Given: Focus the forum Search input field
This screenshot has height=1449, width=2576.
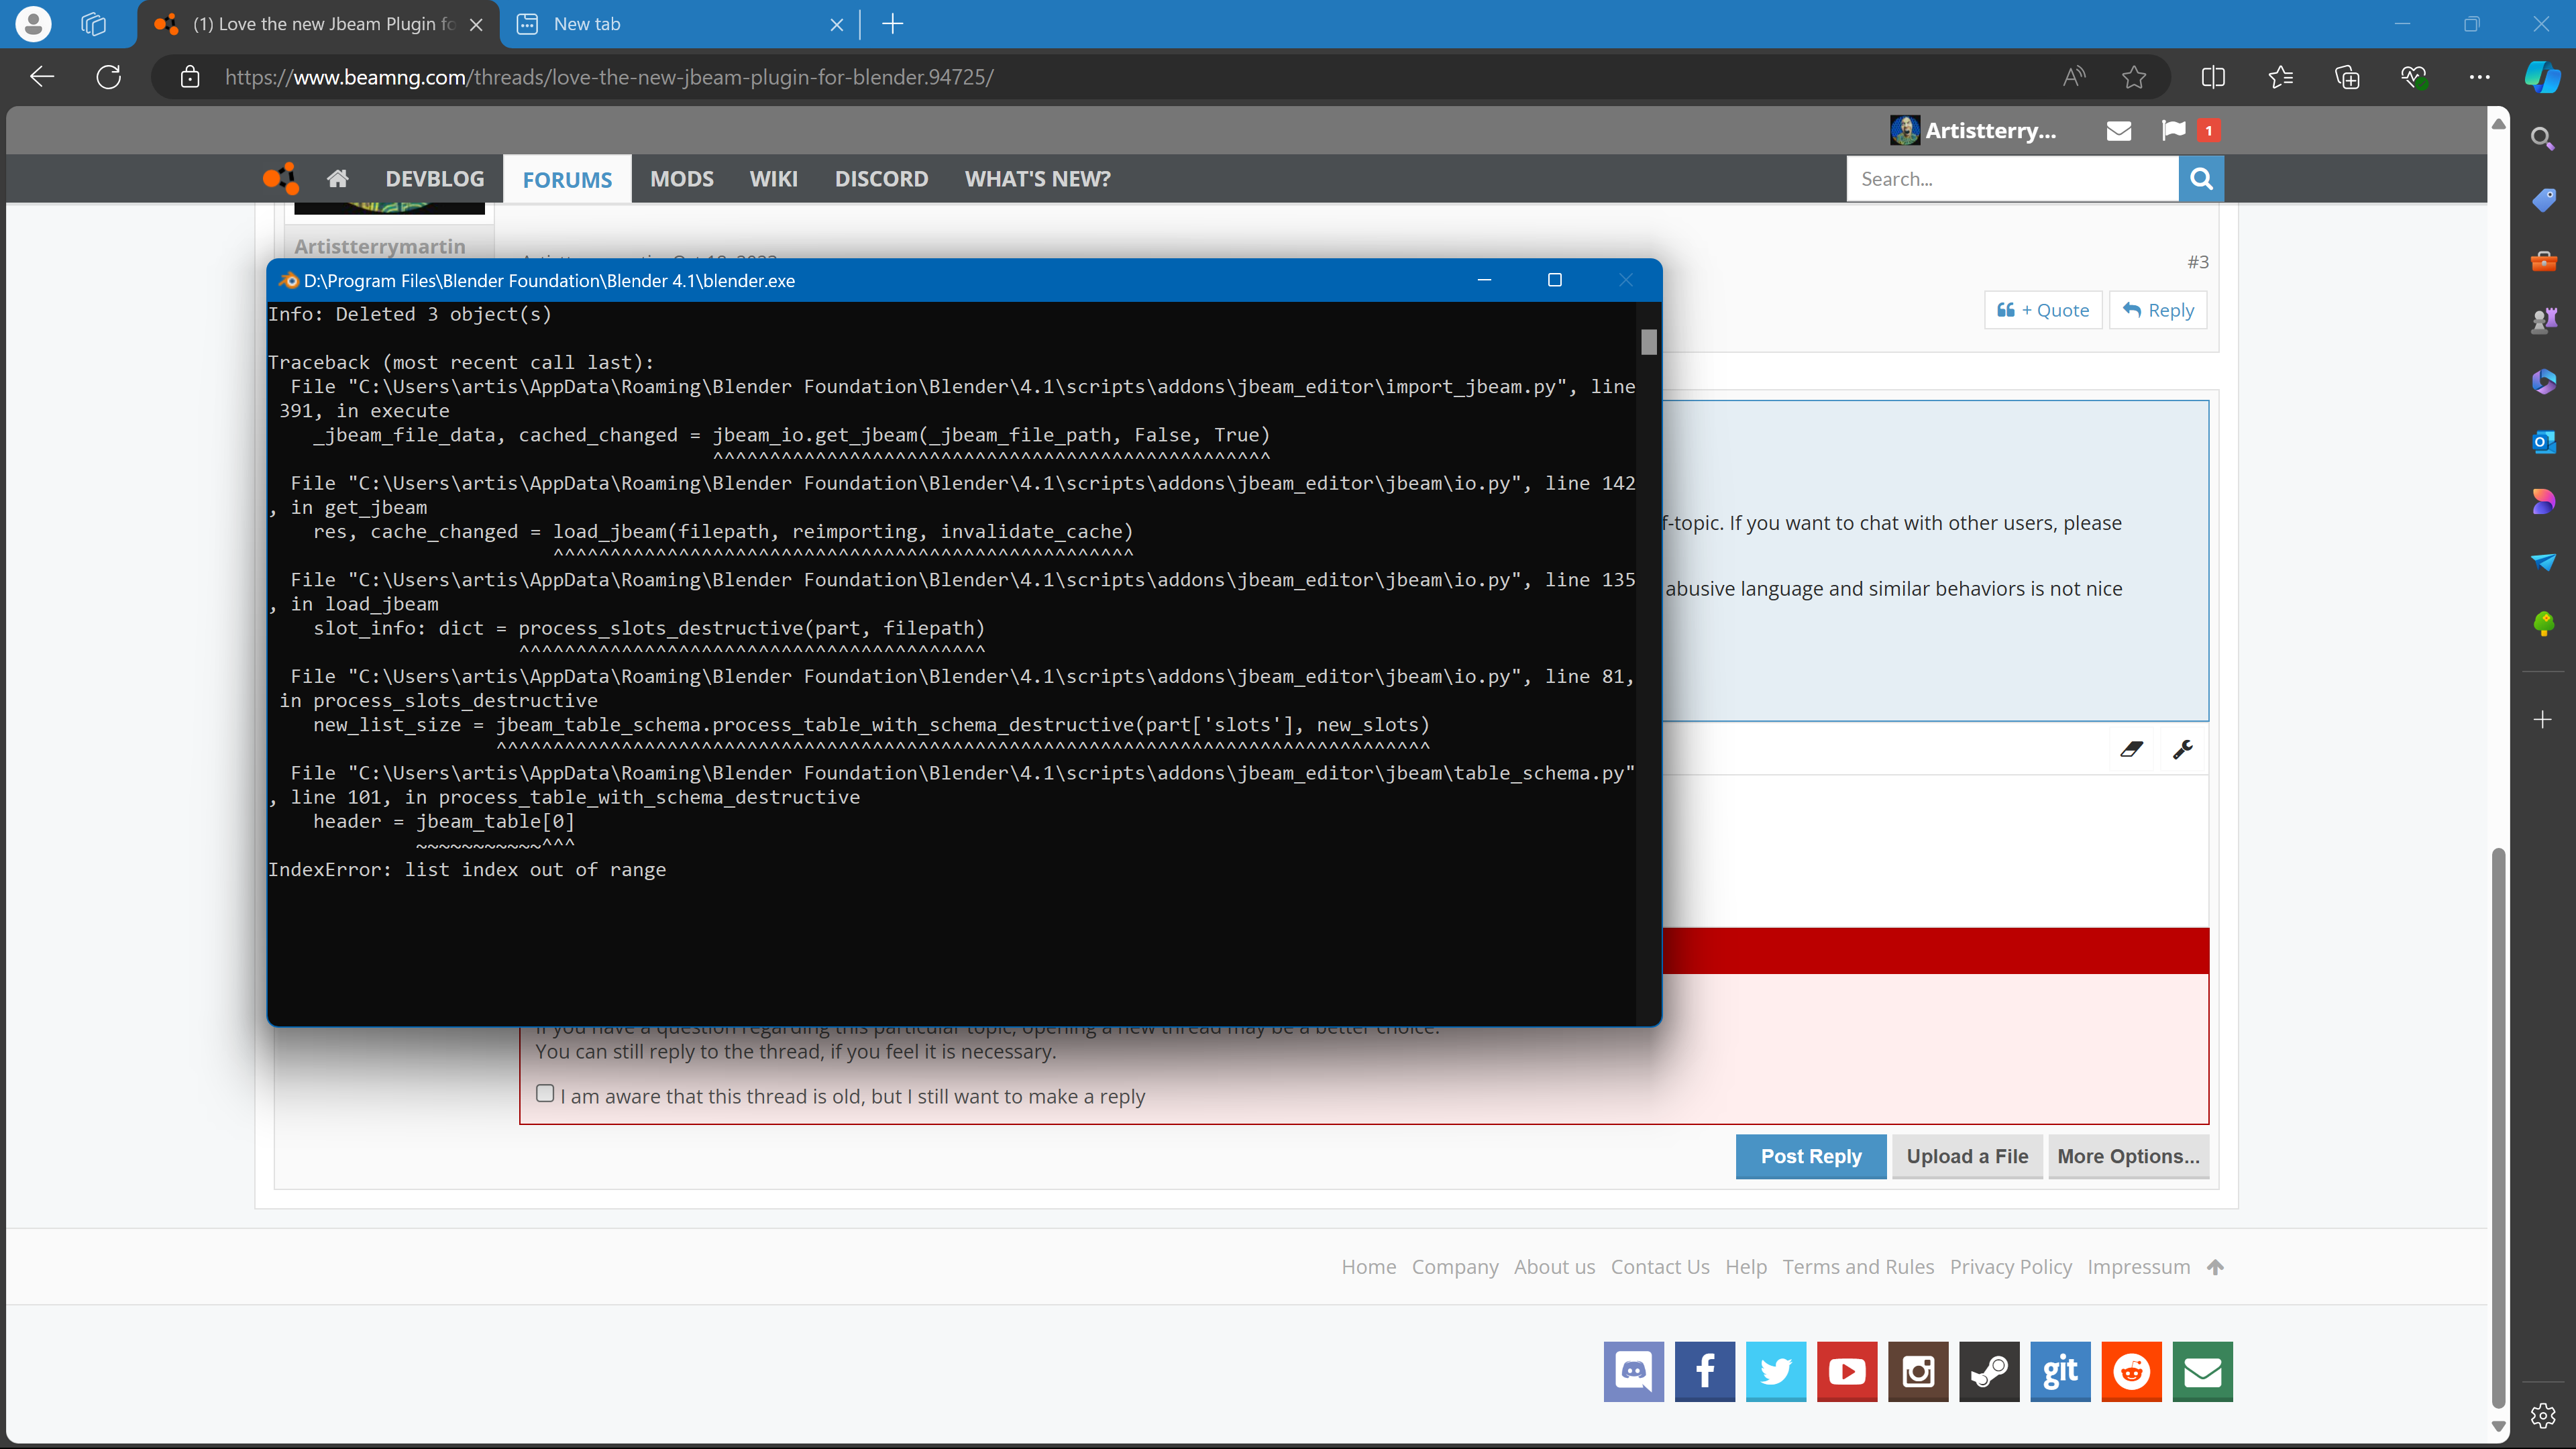Looking at the screenshot, I should [x=2012, y=179].
